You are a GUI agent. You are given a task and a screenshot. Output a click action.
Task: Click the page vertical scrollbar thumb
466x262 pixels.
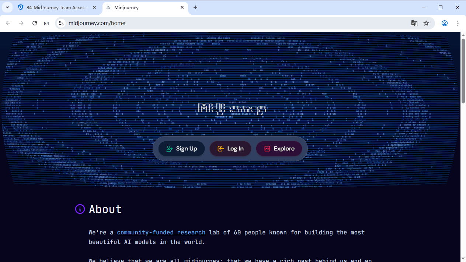pyautogui.click(x=463, y=71)
